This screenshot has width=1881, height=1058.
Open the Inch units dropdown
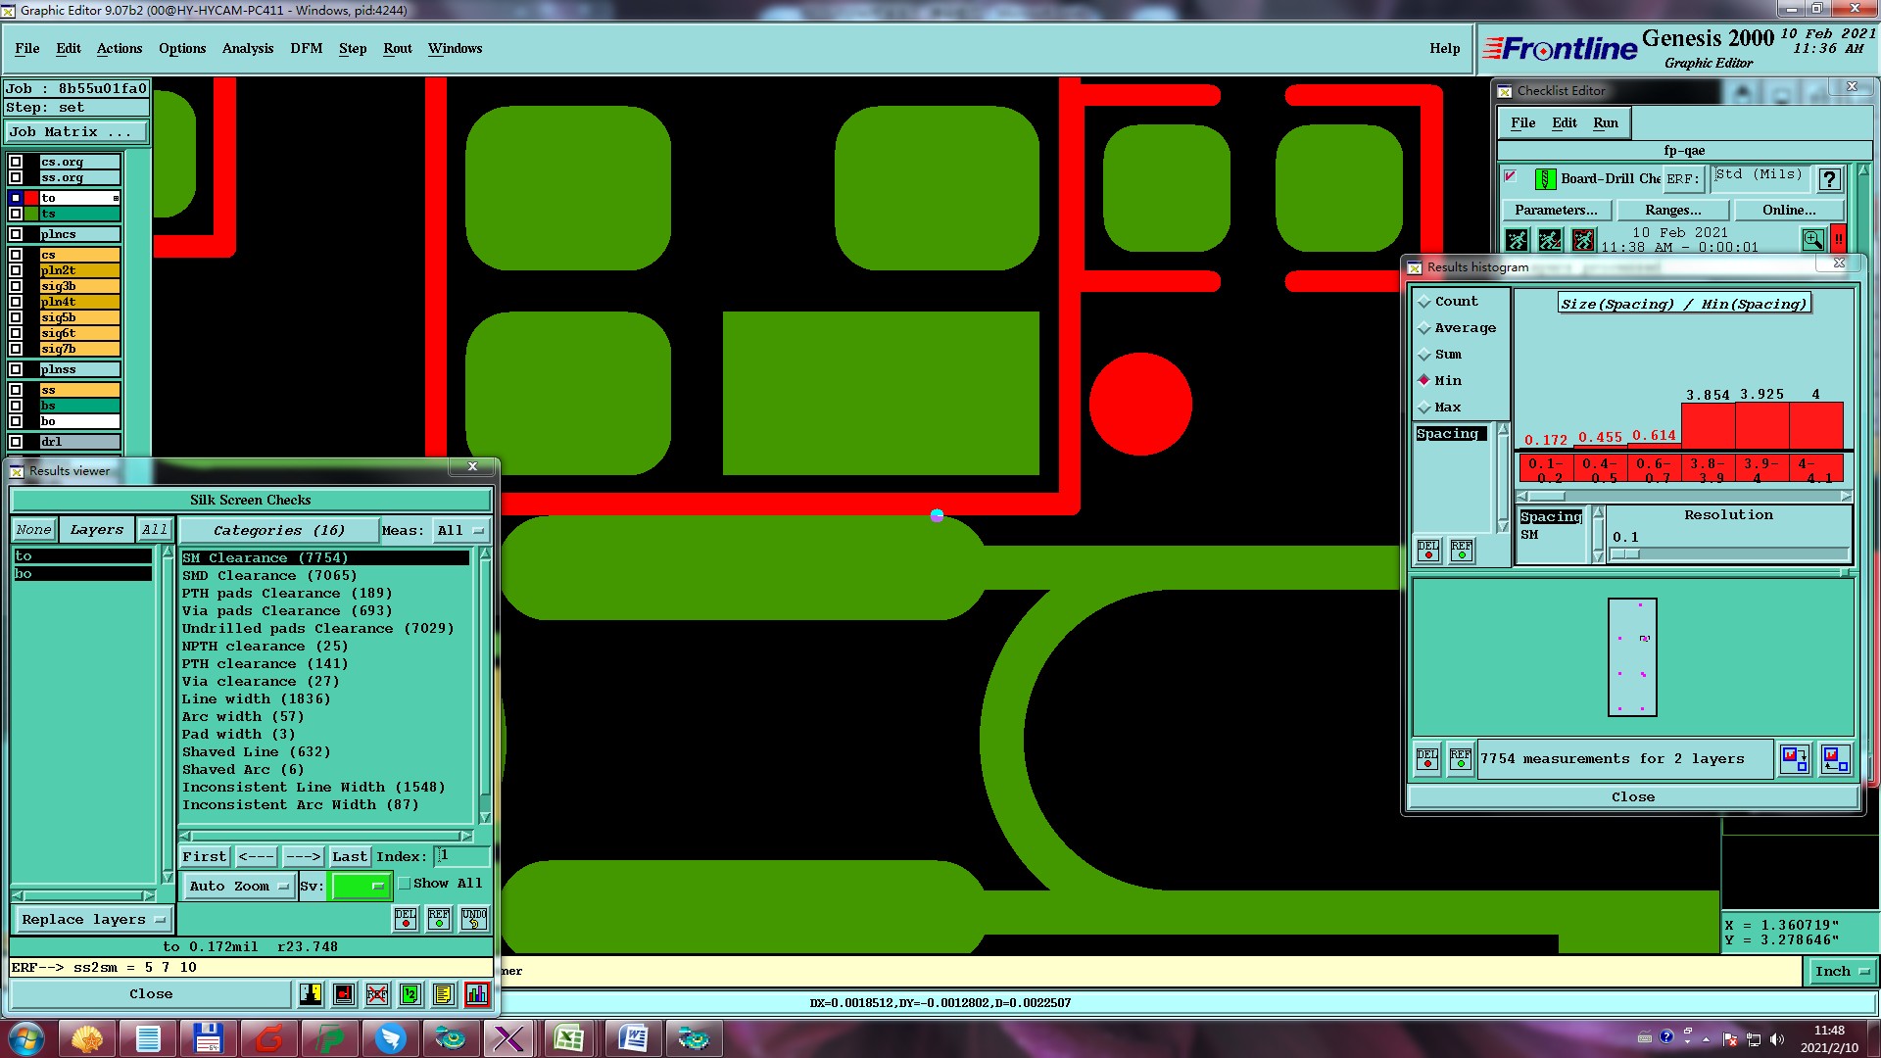click(1842, 971)
